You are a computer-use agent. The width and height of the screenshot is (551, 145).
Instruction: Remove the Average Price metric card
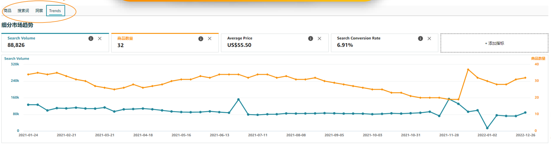320,38
